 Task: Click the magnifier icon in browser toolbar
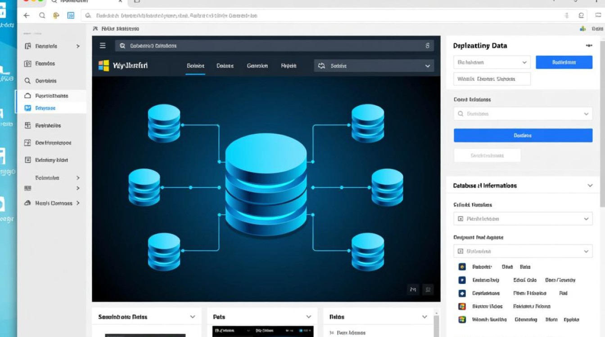click(42, 15)
